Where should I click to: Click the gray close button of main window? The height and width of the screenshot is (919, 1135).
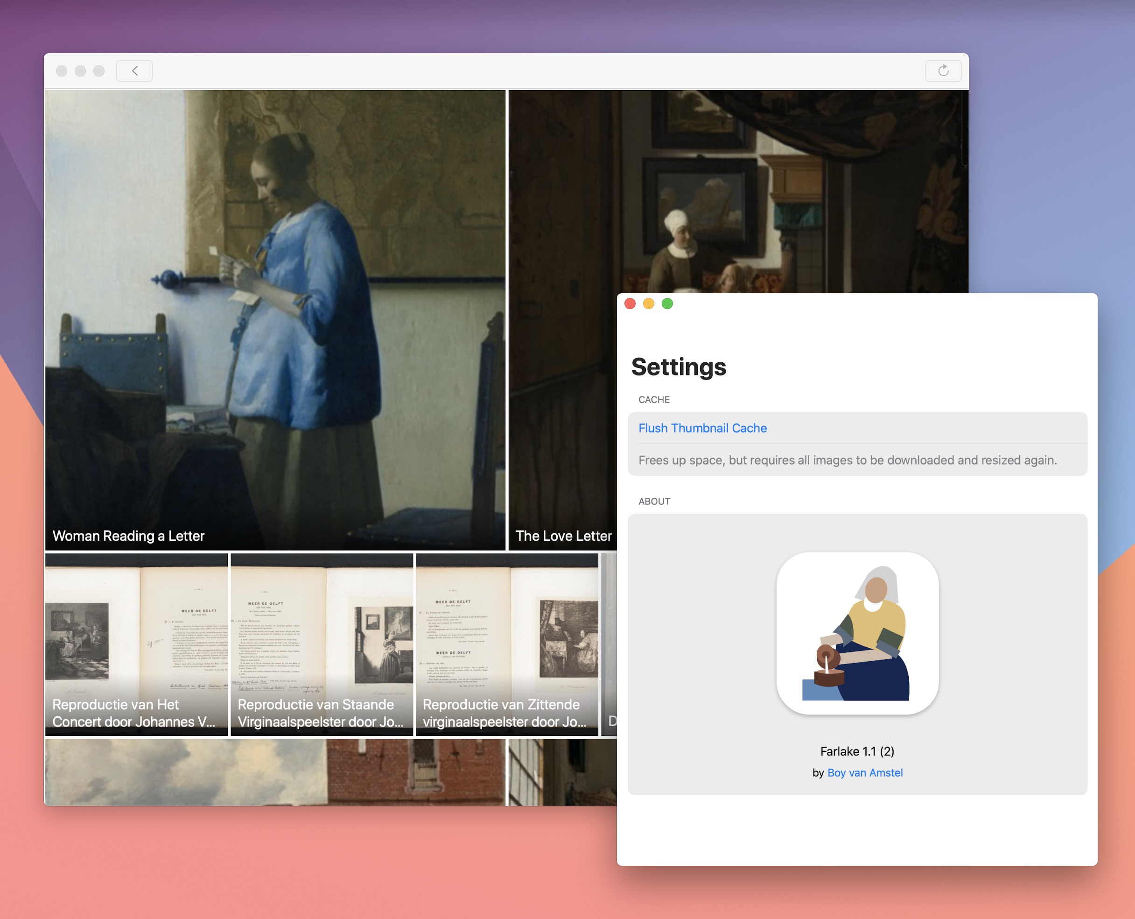tap(62, 71)
